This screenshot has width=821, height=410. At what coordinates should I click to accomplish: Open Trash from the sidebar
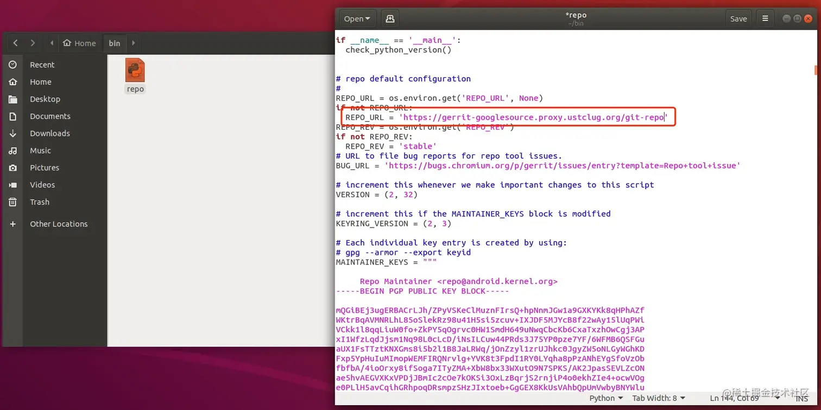click(39, 201)
